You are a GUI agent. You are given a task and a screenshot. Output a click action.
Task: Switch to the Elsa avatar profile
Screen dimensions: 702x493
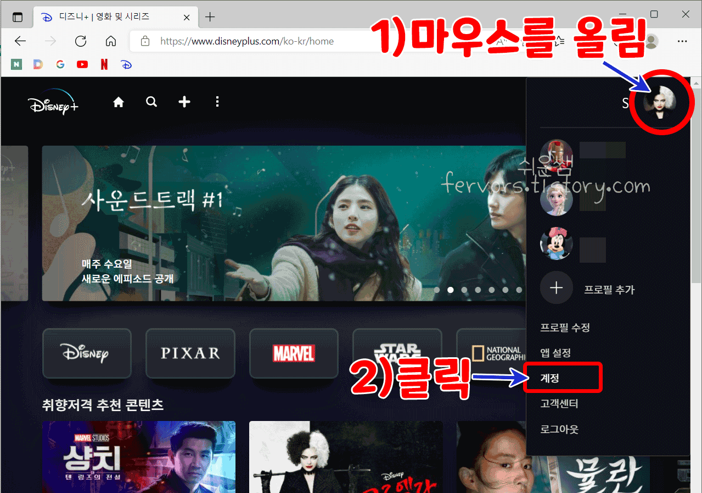point(557,200)
